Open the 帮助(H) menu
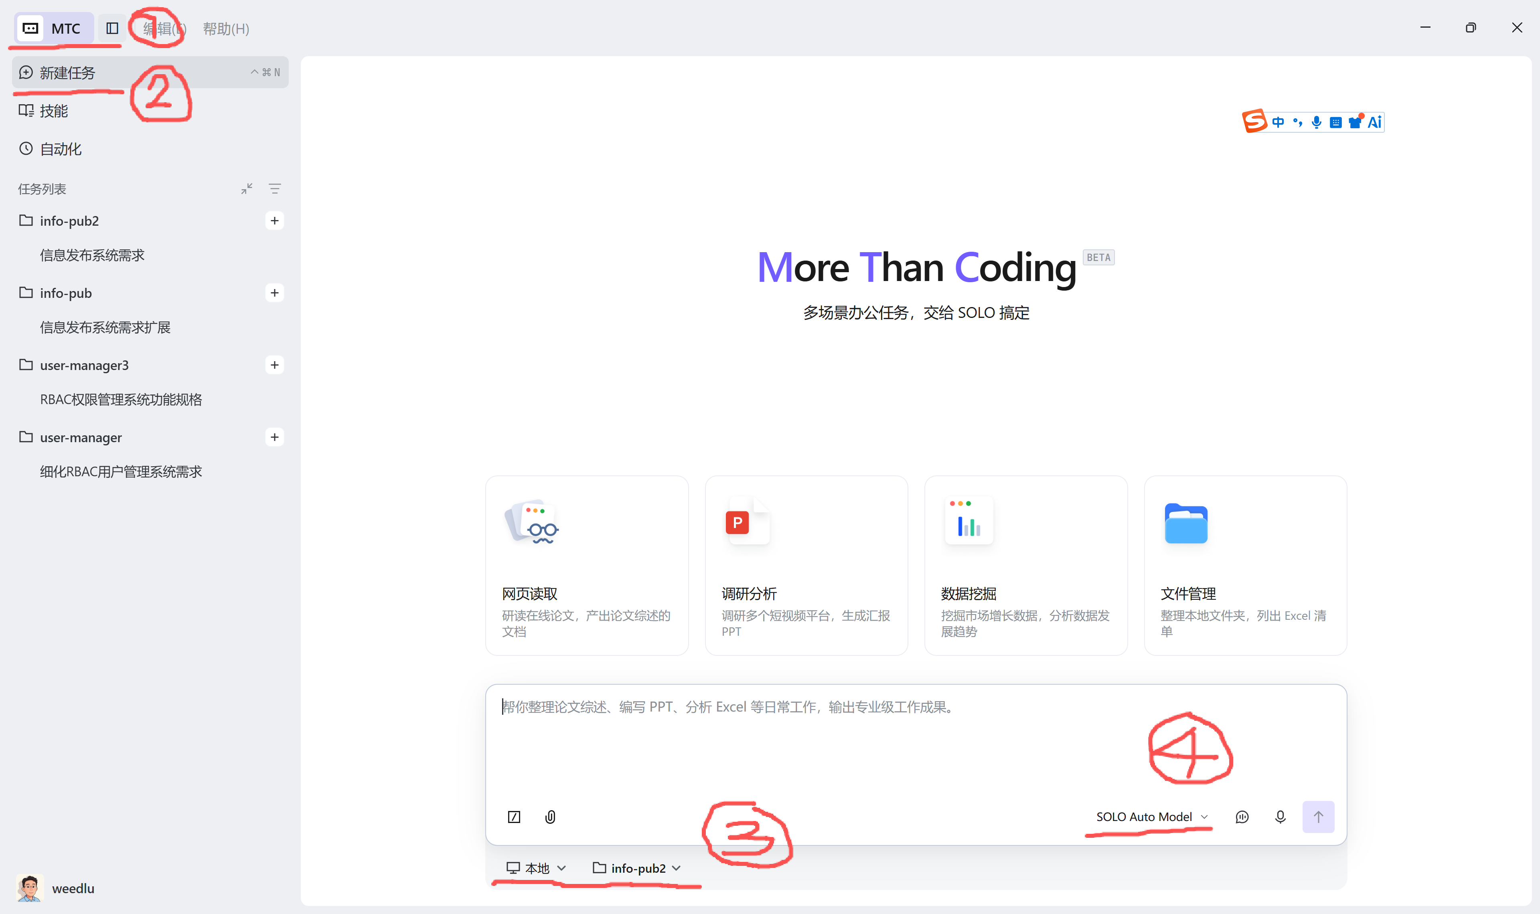Image resolution: width=1540 pixels, height=914 pixels. pos(226,29)
